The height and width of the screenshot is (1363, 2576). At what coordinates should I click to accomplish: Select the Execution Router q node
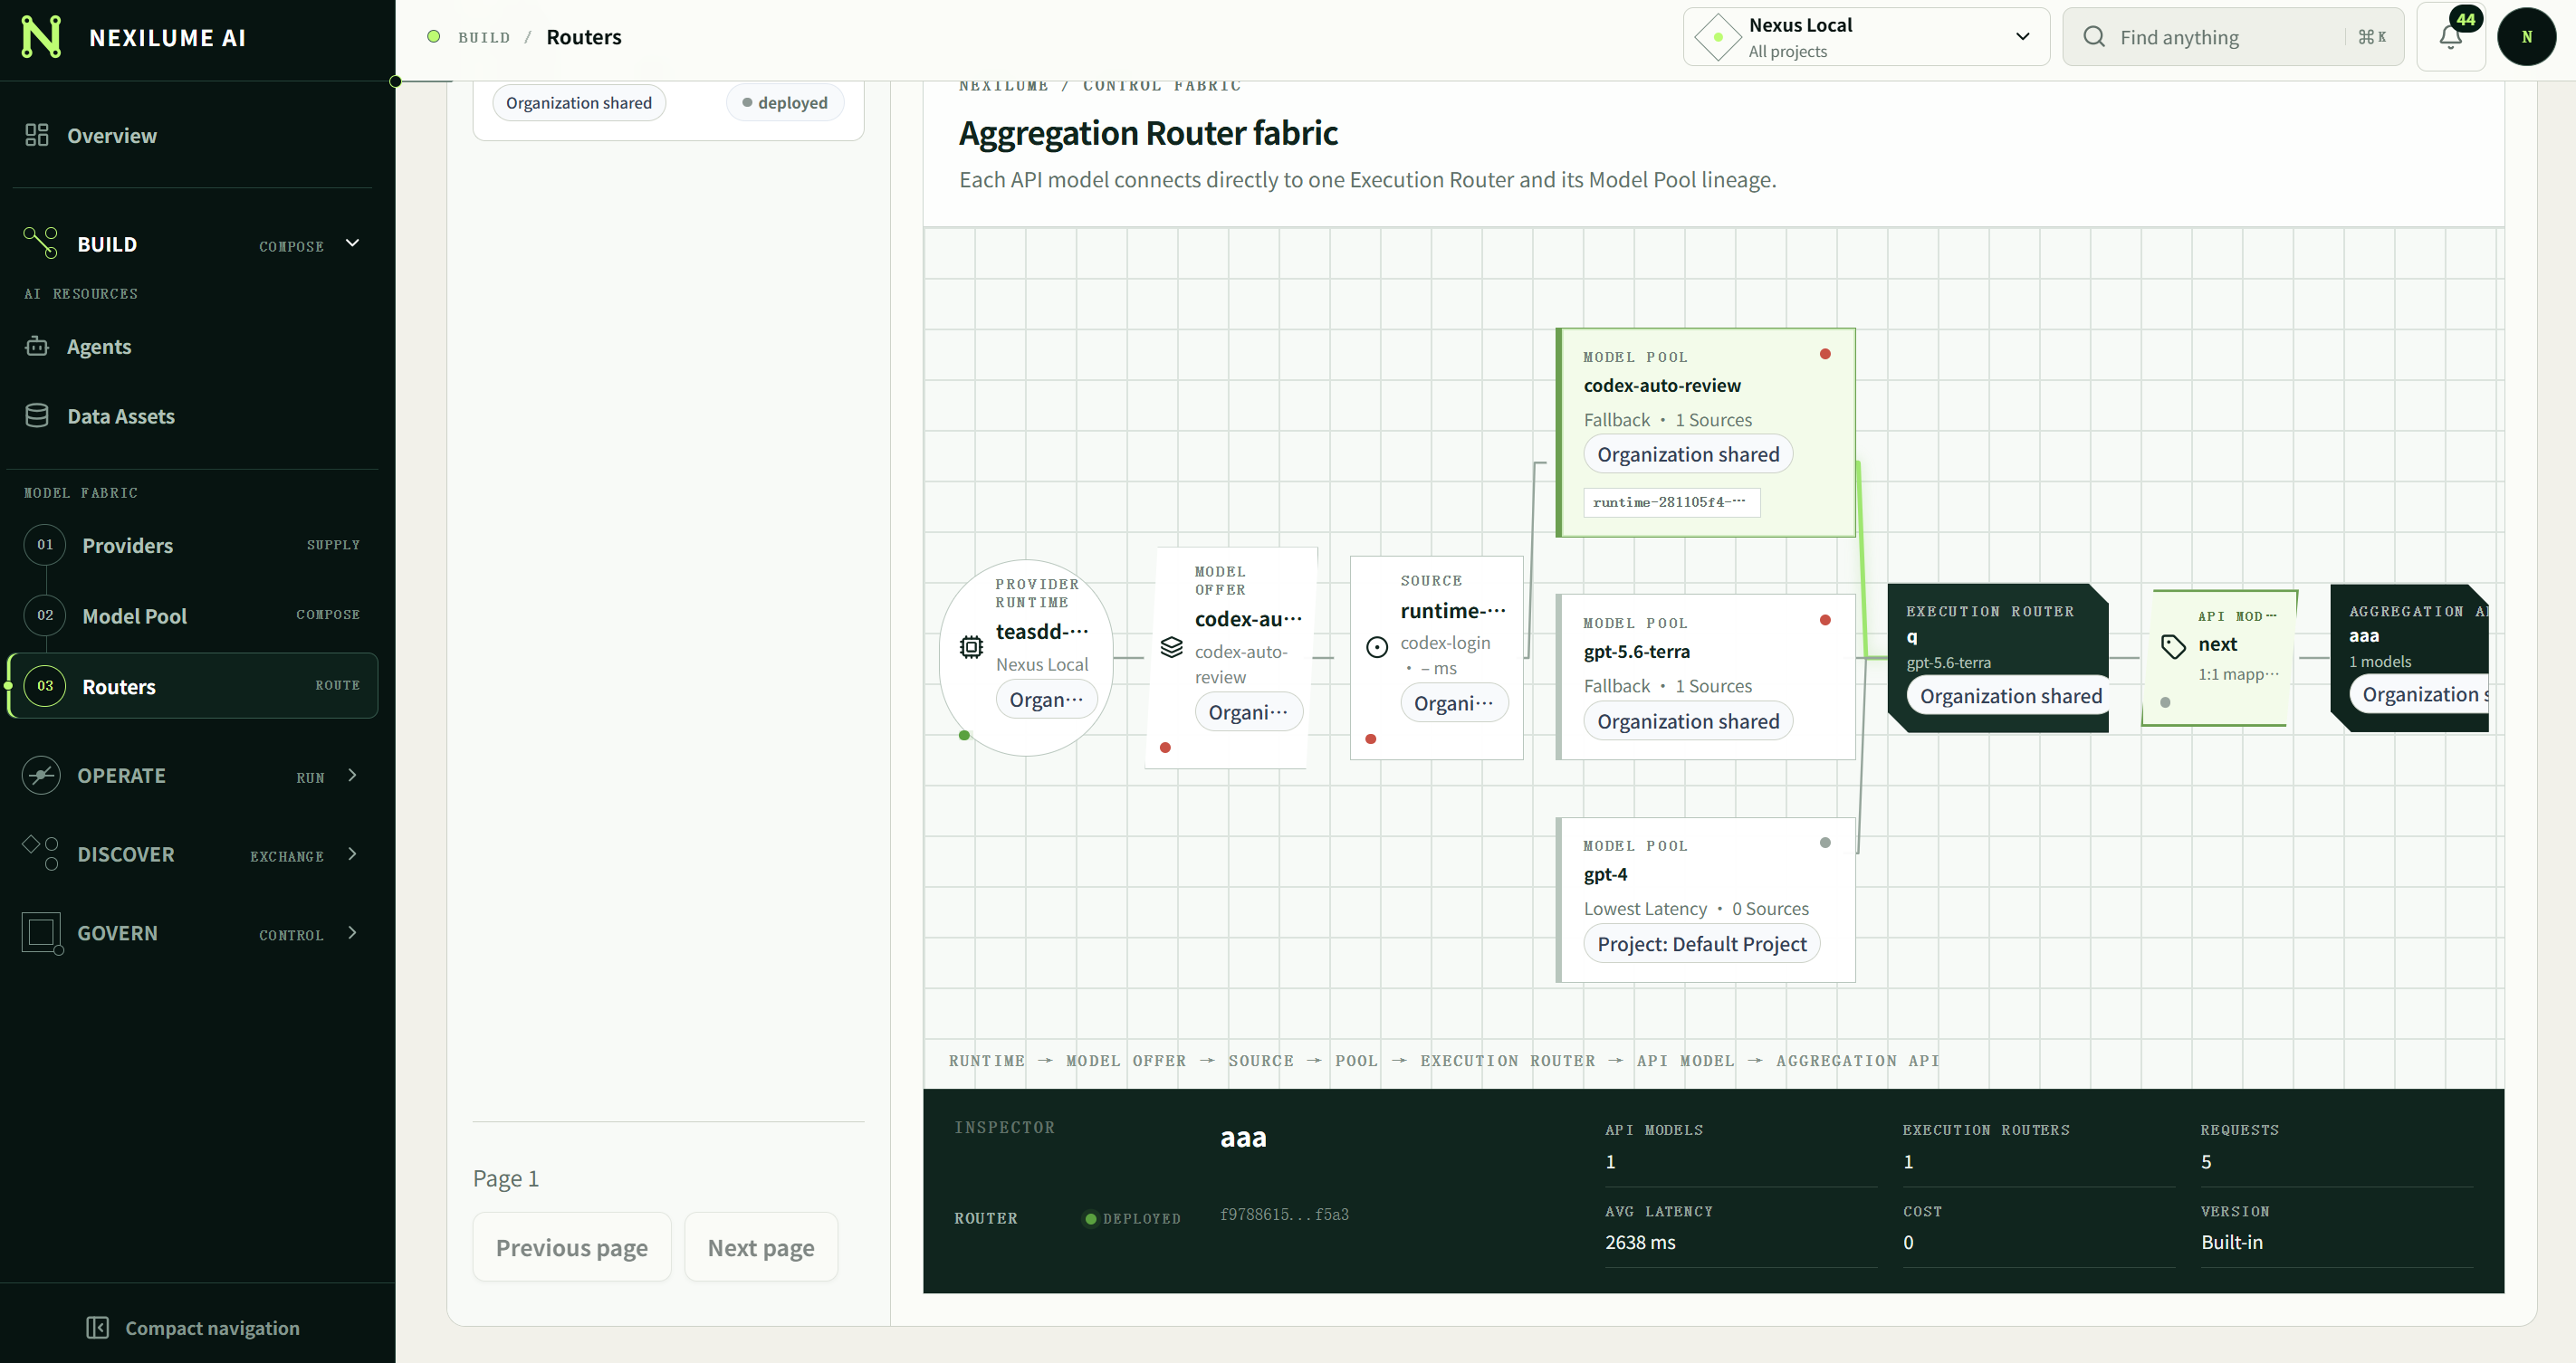1998,659
